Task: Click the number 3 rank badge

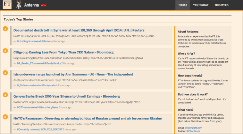Action: click(5, 73)
